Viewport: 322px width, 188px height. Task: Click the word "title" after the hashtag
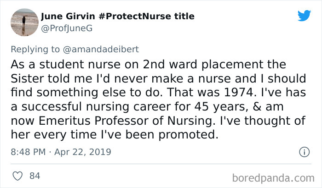[183, 17]
